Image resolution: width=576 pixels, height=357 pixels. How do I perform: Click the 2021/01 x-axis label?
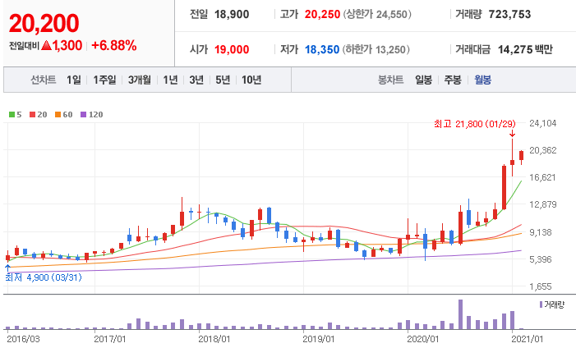[x=528, y=339]
